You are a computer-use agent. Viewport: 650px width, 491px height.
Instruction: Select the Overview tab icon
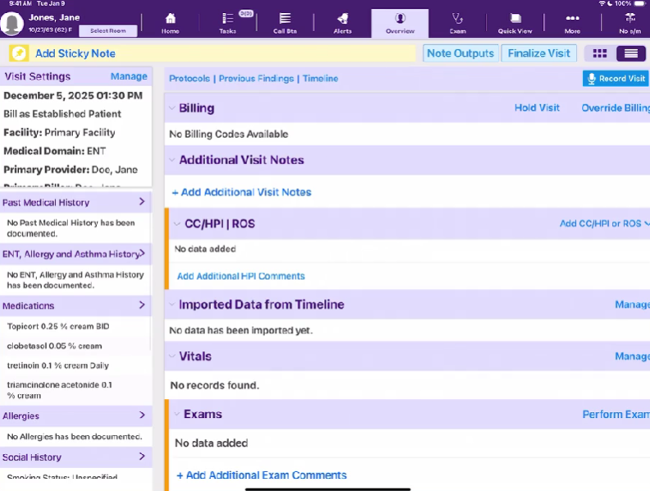400,19
